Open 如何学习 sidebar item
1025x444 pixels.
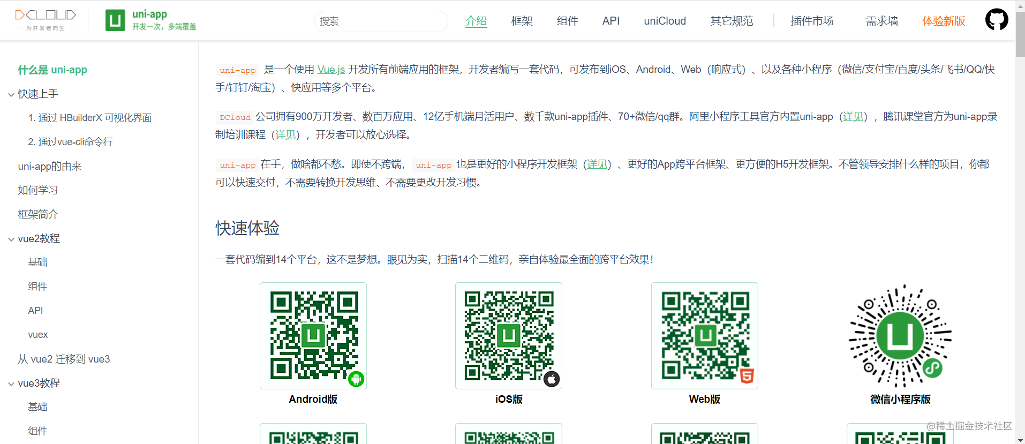click(x=37, y=190)
